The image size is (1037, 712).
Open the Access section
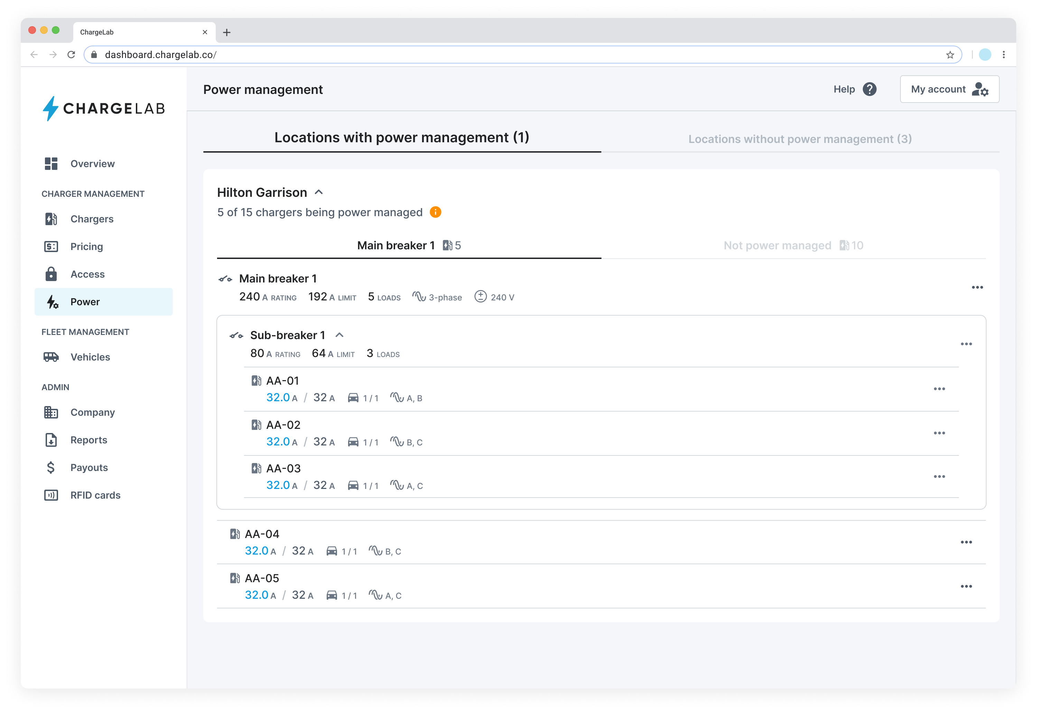(87, 275)
